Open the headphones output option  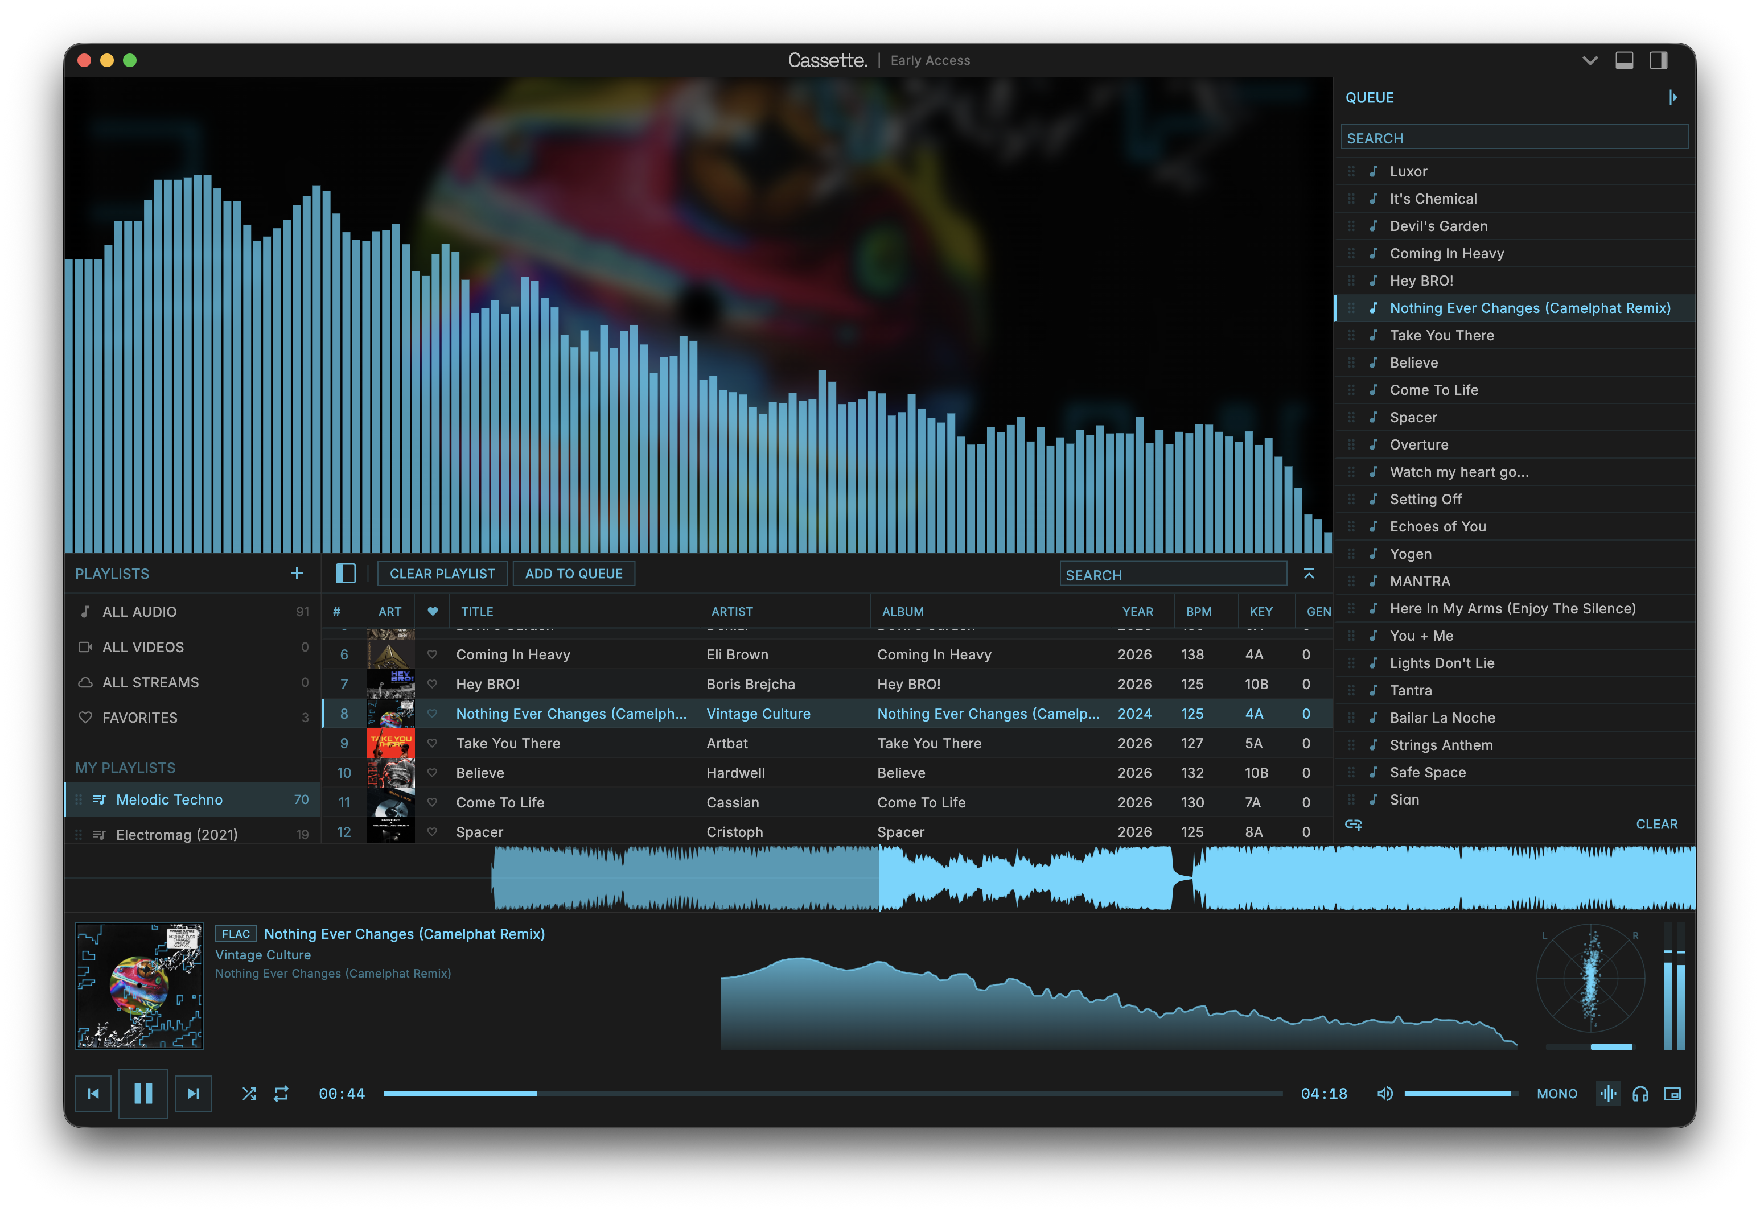pos(1640,1094)
